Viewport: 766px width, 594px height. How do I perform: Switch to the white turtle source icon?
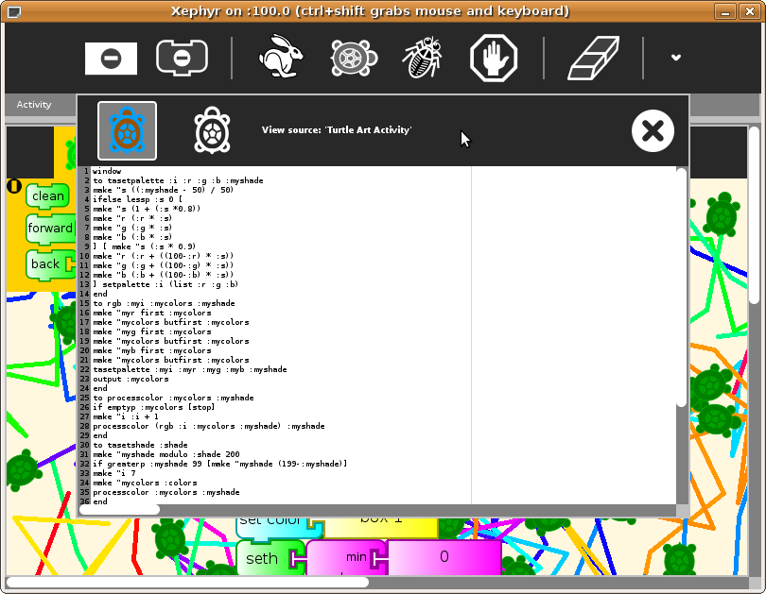coord(212,130)
